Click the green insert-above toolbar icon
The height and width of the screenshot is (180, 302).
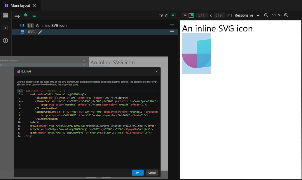pos(26,15)
